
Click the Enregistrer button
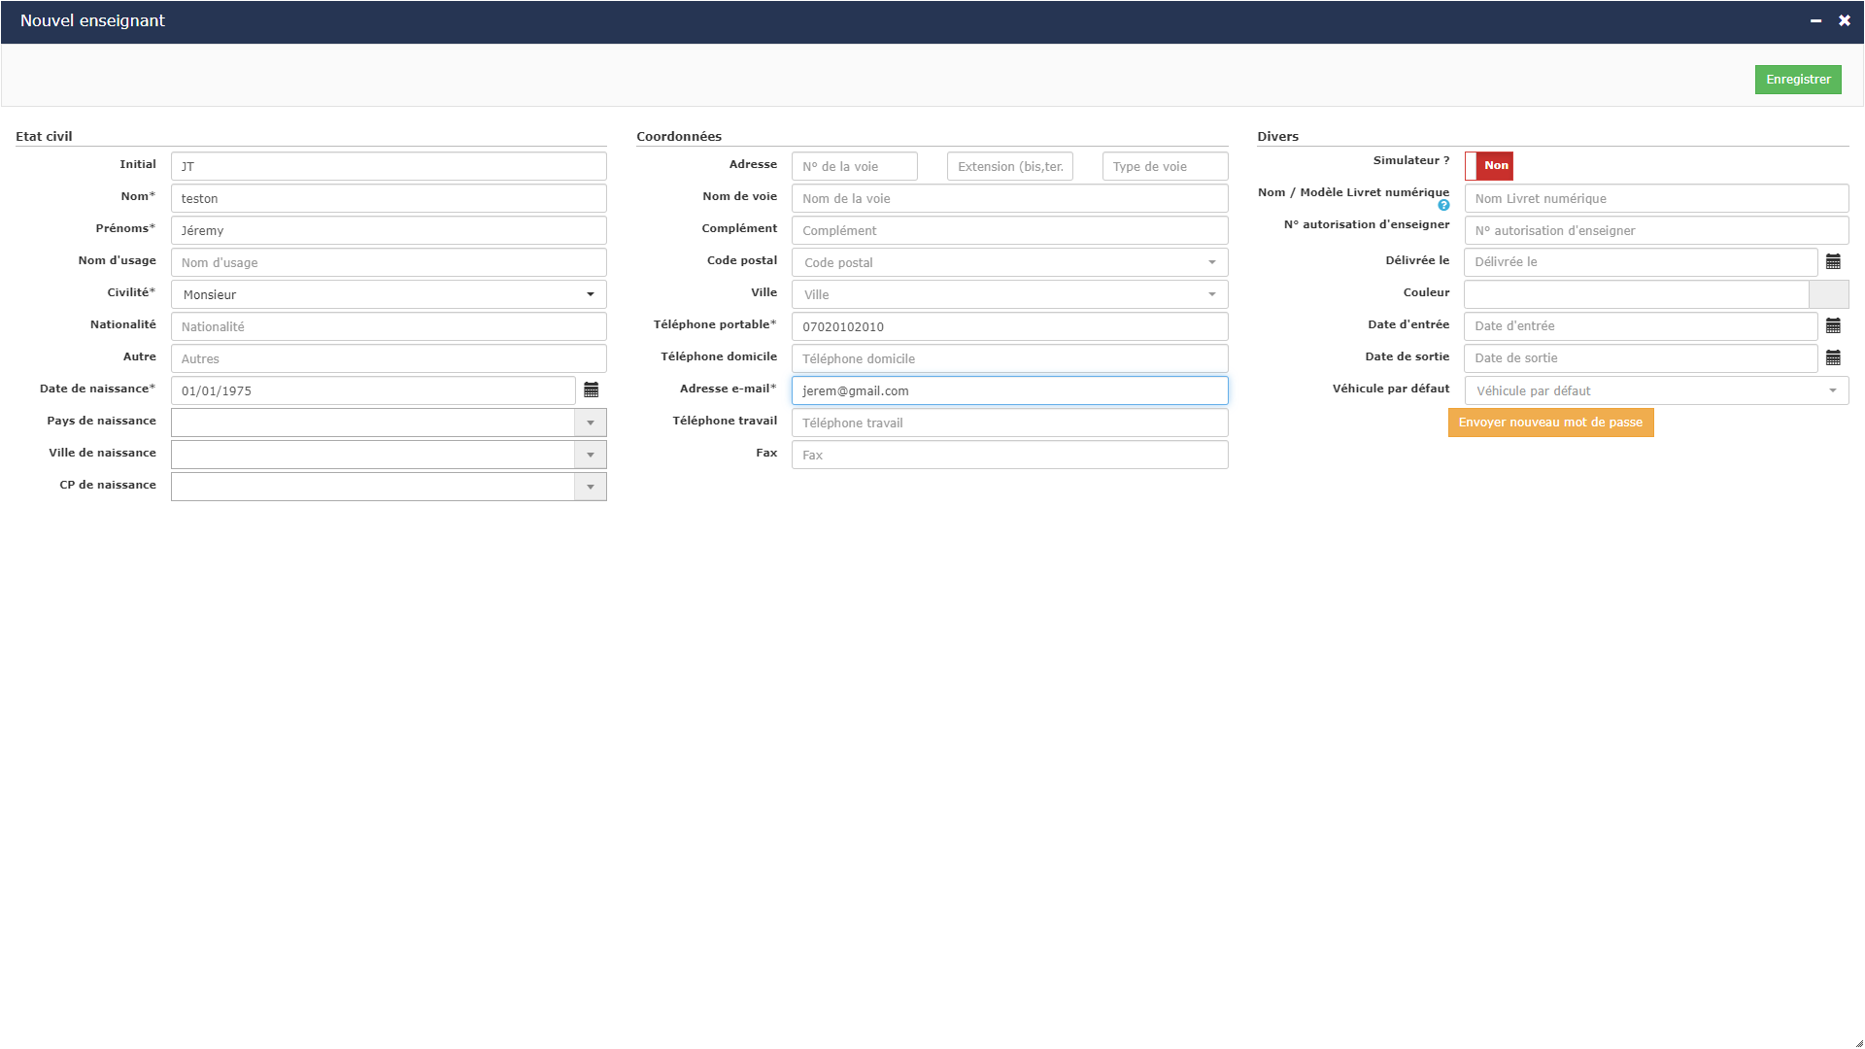pyautogui.click(x=1798, y=80)
